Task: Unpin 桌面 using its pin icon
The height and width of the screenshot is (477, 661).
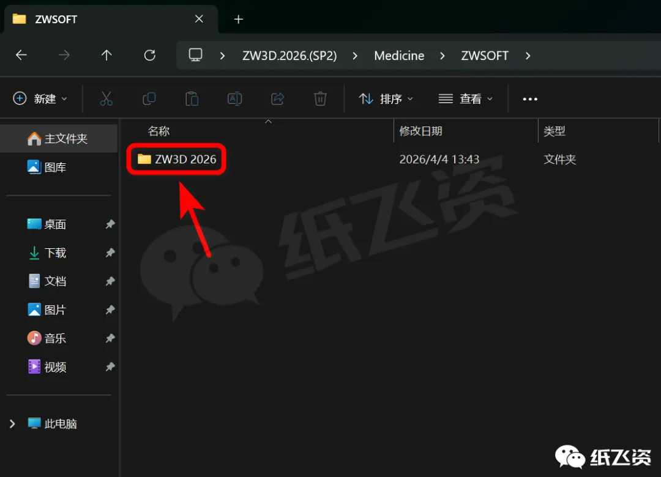Action: (x=110, y=224)
